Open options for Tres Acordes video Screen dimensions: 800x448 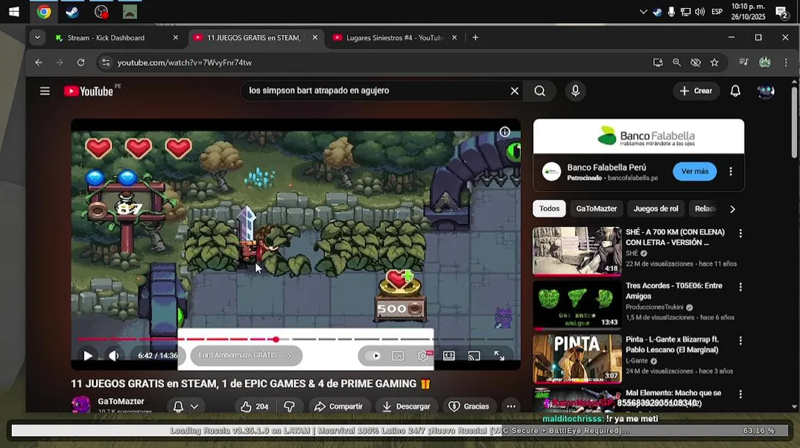pos(740,287)
